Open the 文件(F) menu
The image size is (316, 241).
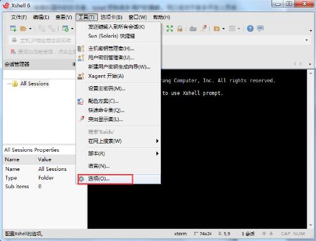click(19, 17)
